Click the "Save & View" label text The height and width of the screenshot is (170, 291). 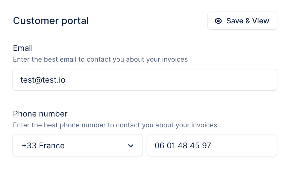(248, 21)
